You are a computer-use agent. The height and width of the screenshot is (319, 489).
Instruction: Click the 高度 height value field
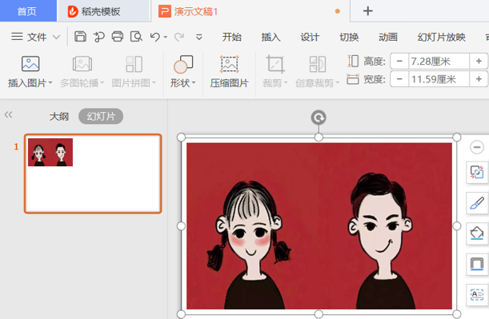(x=439, y=61)
